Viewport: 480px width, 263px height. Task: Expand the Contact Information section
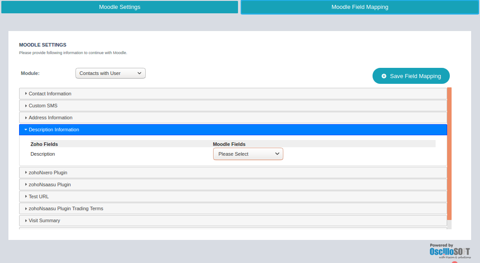[x=233, y=94]
